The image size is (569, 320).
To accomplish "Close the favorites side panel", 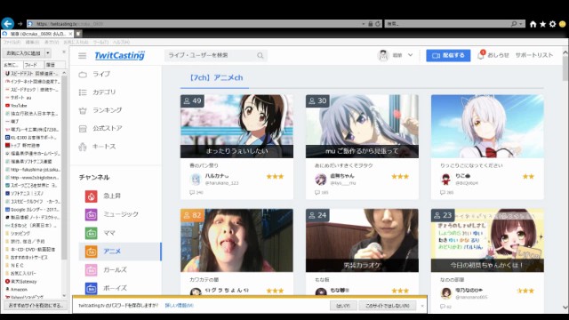I will (x=64, y=52).
